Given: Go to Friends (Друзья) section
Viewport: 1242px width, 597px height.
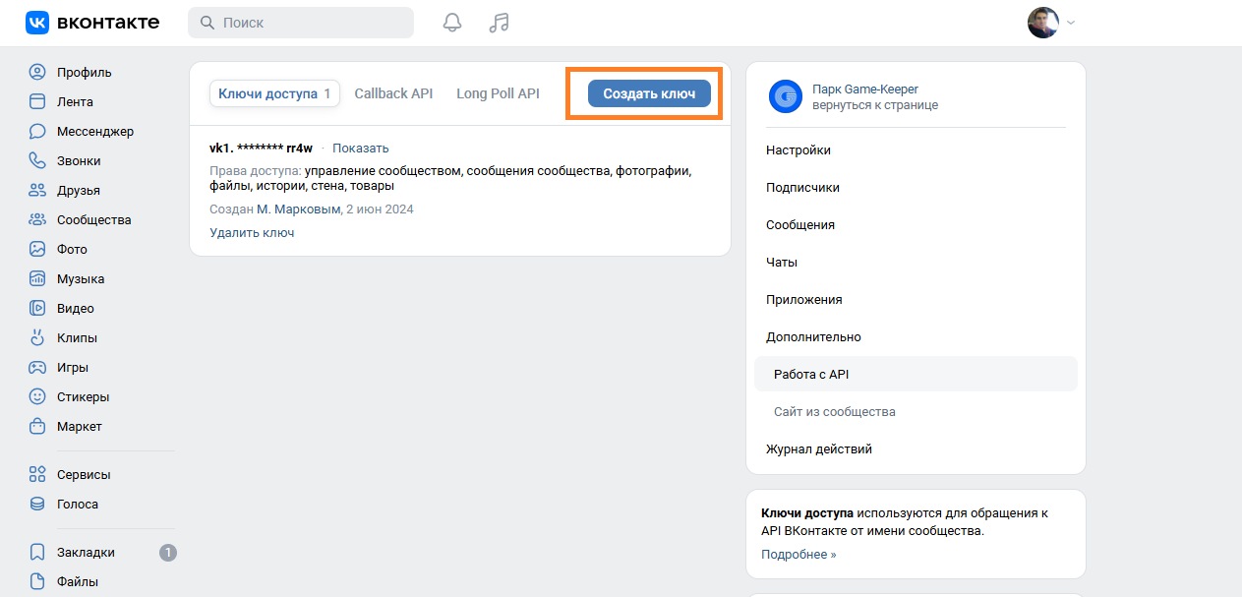Looking at the screenshot, I should click(x=78, y=190).
